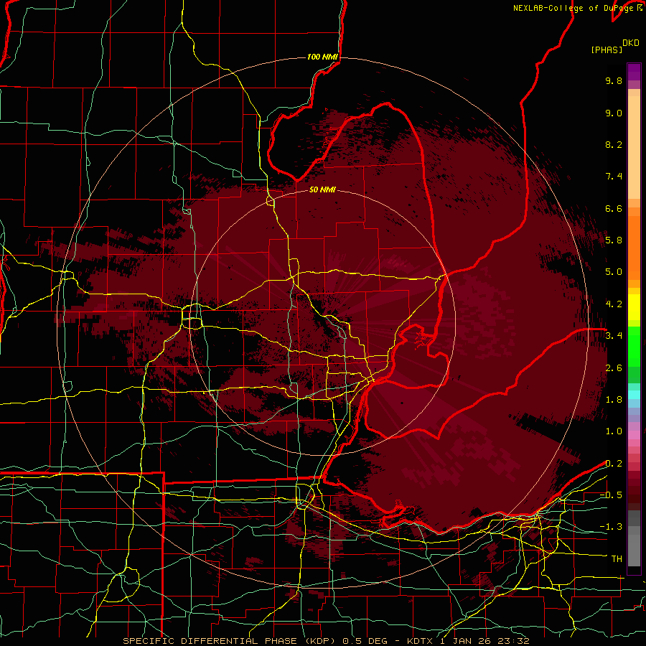
Task: Select the 5.0 scale value
Action: [x=614, y=272]
